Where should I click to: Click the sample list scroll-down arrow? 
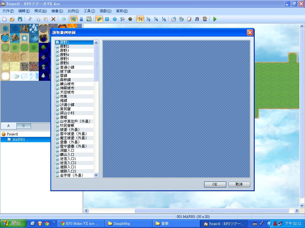coord(96,175)
